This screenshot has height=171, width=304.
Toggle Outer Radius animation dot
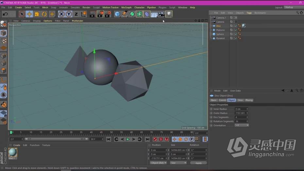click(211, 113)
